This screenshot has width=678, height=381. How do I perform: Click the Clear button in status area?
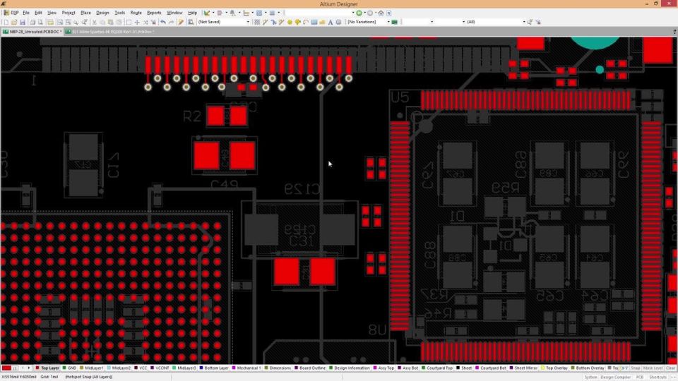pos(670,368)
